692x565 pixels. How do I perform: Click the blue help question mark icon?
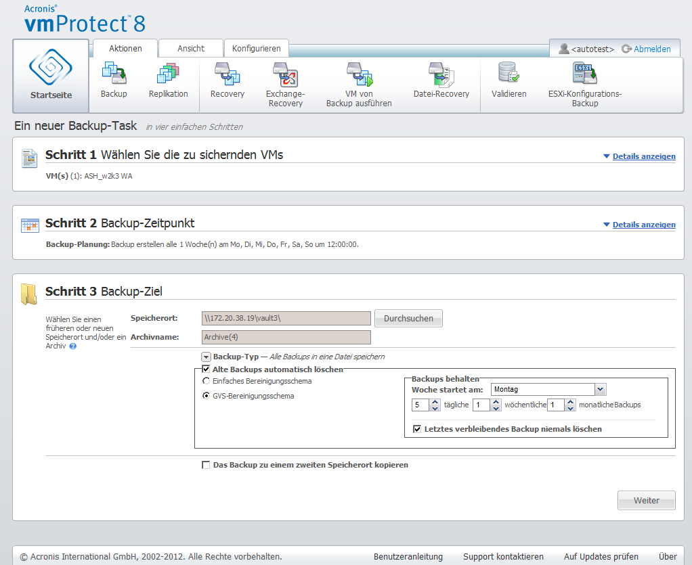73,346
